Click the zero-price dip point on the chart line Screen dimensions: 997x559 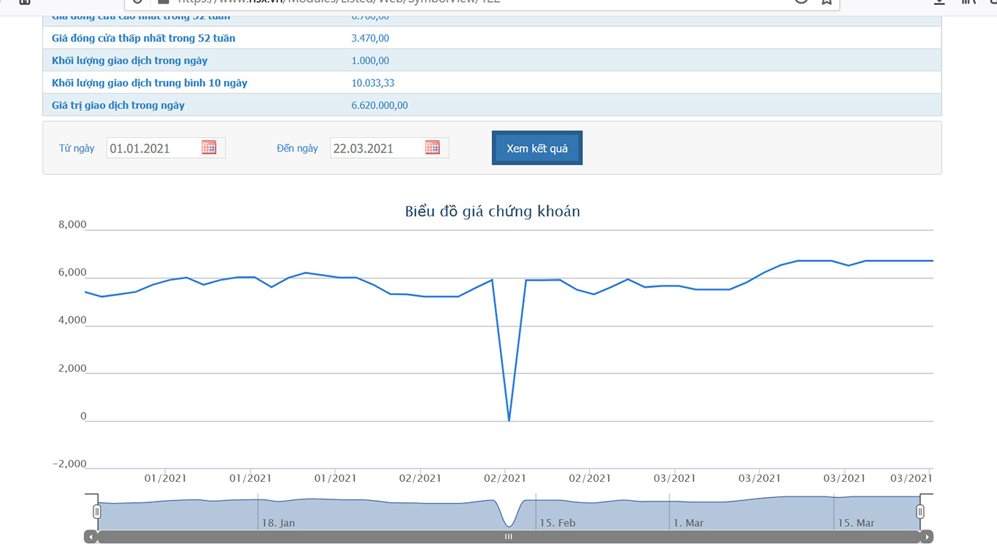[x=509, y=421]
